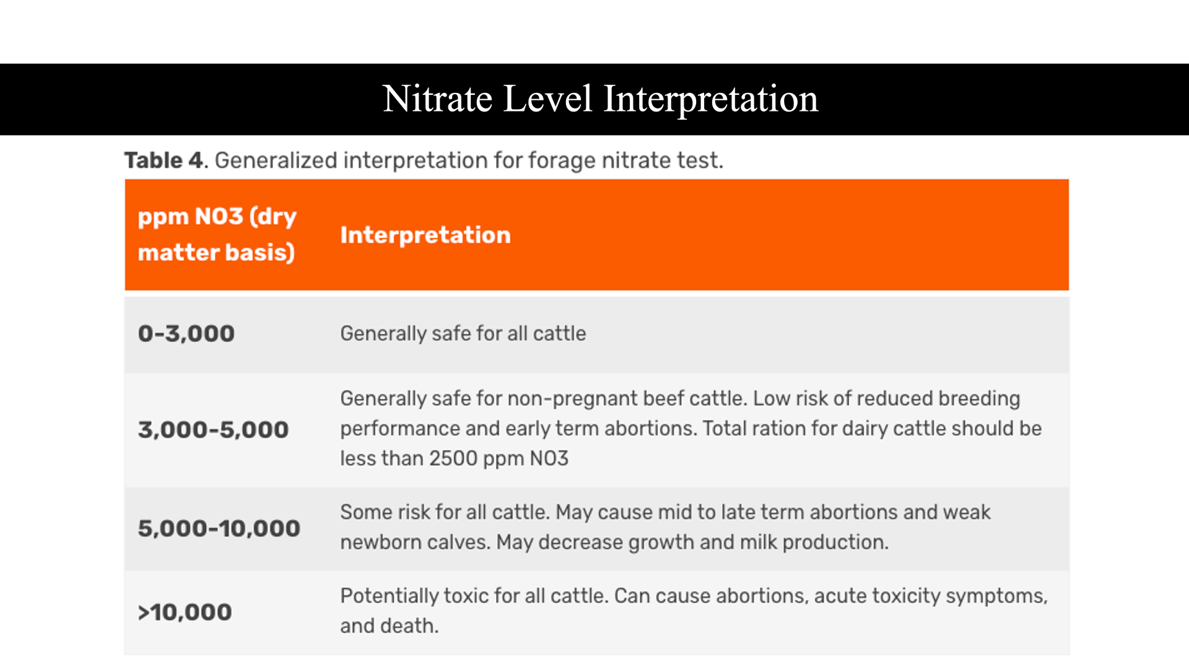The width and height of the screenshot is (1189, 669).
Task: Click the "less than 2500 ppm NO3" text
Action: pos(454,458)
